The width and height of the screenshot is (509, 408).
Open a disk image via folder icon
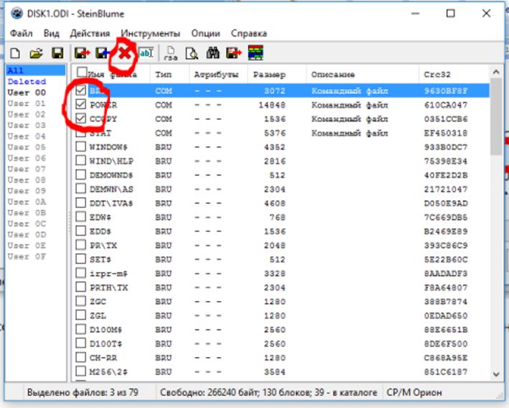point(37,53)
